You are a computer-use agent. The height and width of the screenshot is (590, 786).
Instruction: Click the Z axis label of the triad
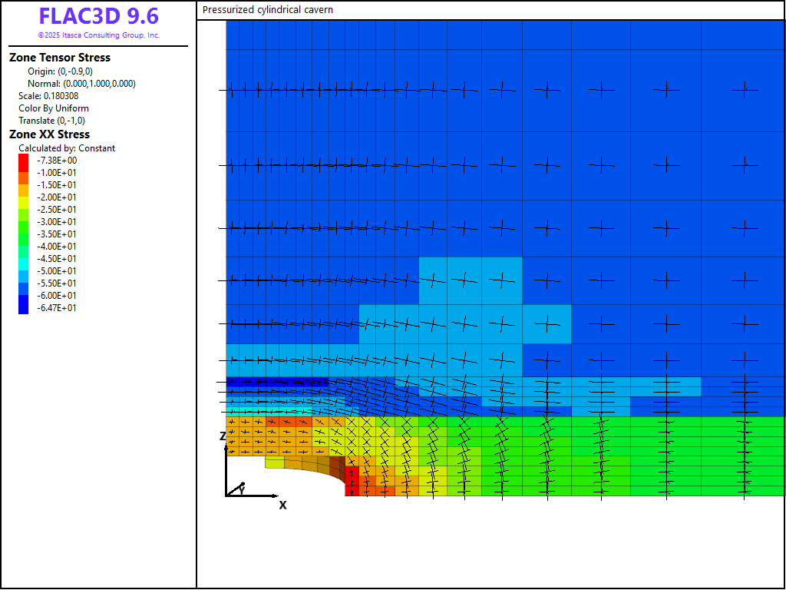click(x=223, y=436)
